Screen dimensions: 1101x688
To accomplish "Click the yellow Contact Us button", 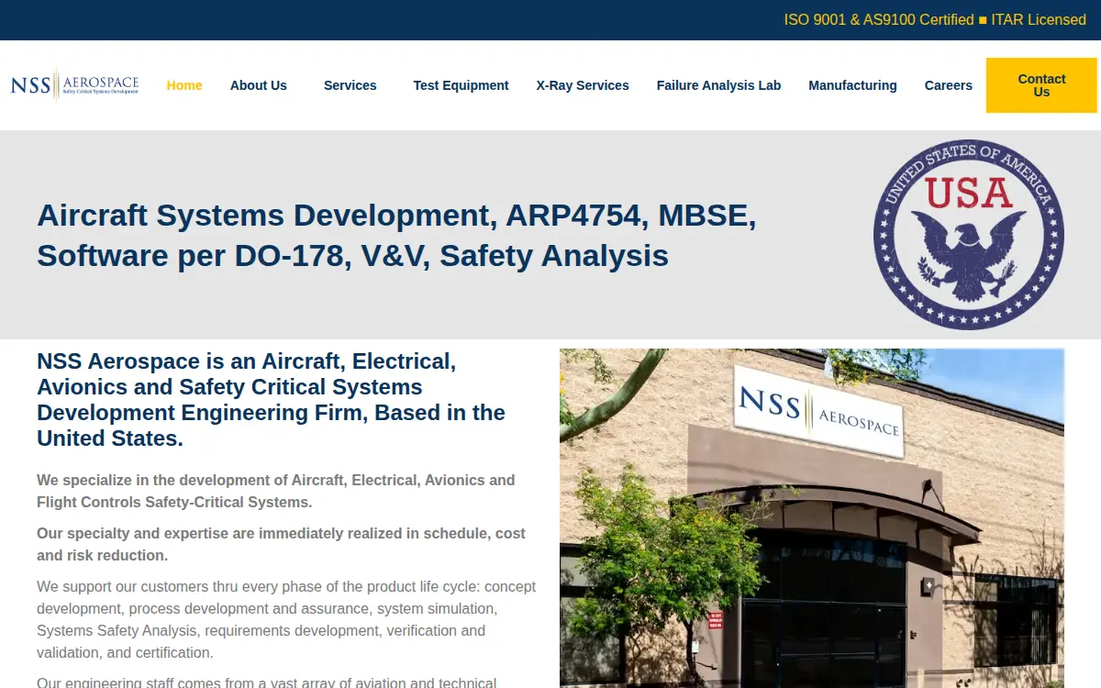I will (1041, 85).
